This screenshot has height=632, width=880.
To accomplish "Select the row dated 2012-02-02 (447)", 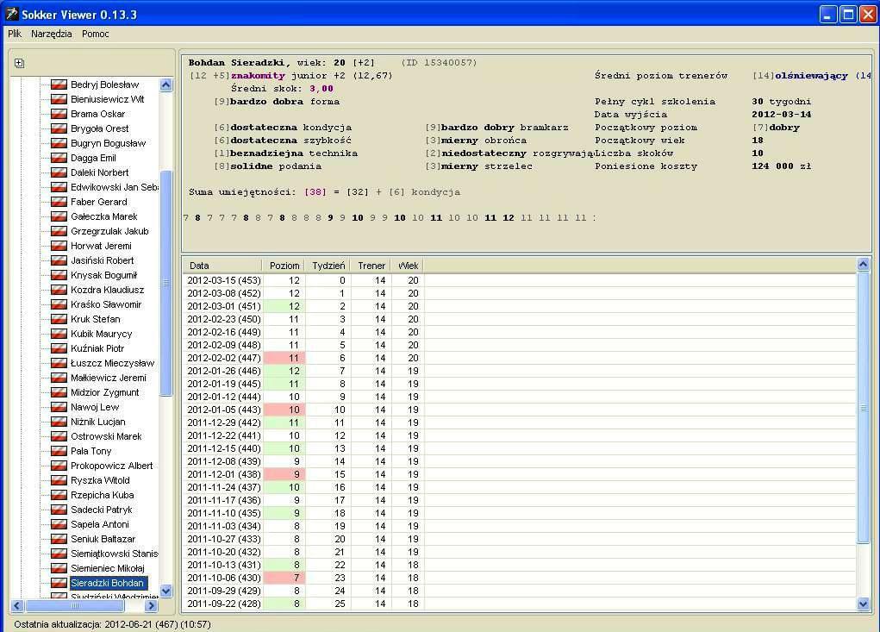I will tap(519, 358).
